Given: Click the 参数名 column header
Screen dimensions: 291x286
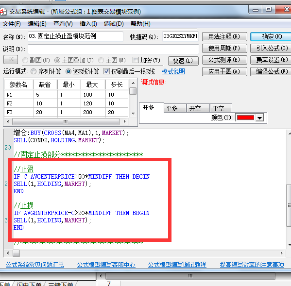Looking at the screenshot, I should coord(19,85).
